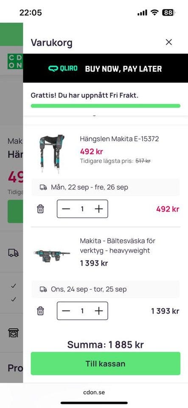Tap the CDON logo behind the cart
Viewport: 188px width, 408px height.
(x=15, y=61)
